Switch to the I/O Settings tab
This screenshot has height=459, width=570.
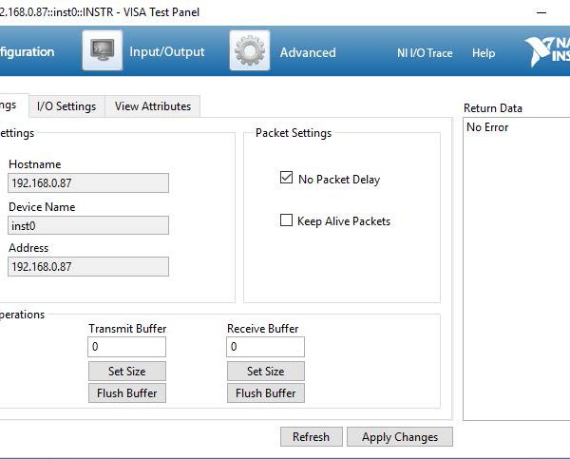pyautogui.click(x=66, y=106)
